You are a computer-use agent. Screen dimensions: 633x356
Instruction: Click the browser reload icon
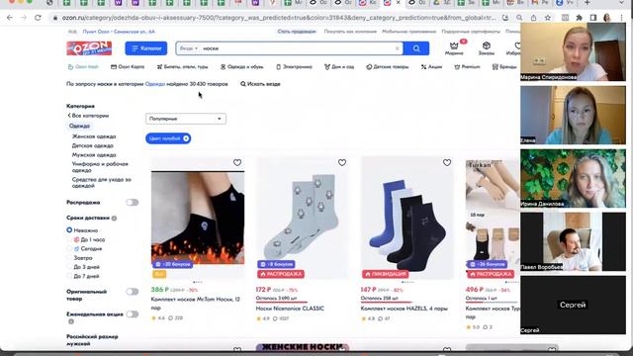click(38, 18)
